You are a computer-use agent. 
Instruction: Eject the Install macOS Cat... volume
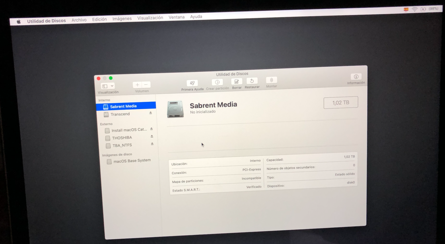tap(152, 129)
